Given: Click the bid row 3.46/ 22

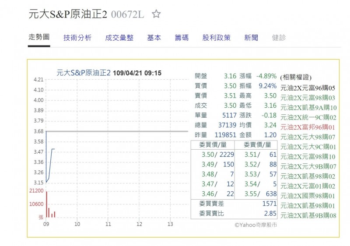Looking at the screenshot, I should [218, 194].
